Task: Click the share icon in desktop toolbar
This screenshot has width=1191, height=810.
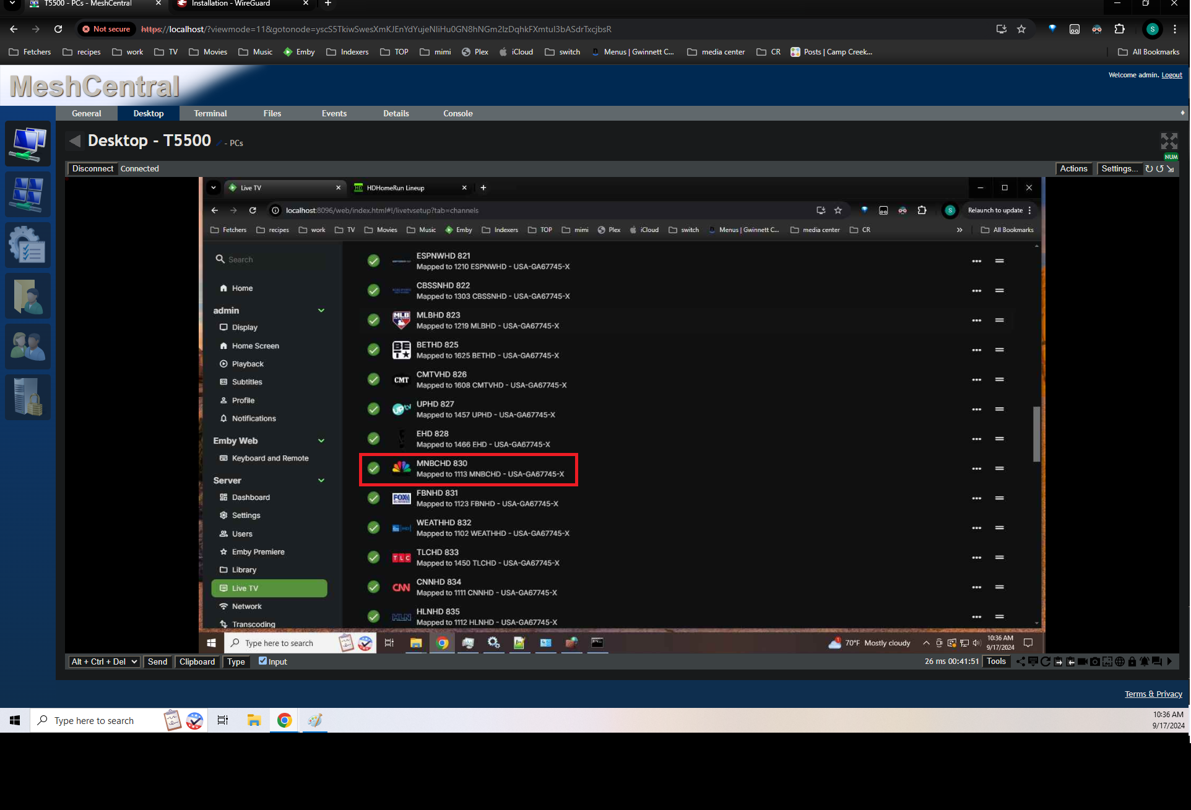Action: coord(1021,661)
